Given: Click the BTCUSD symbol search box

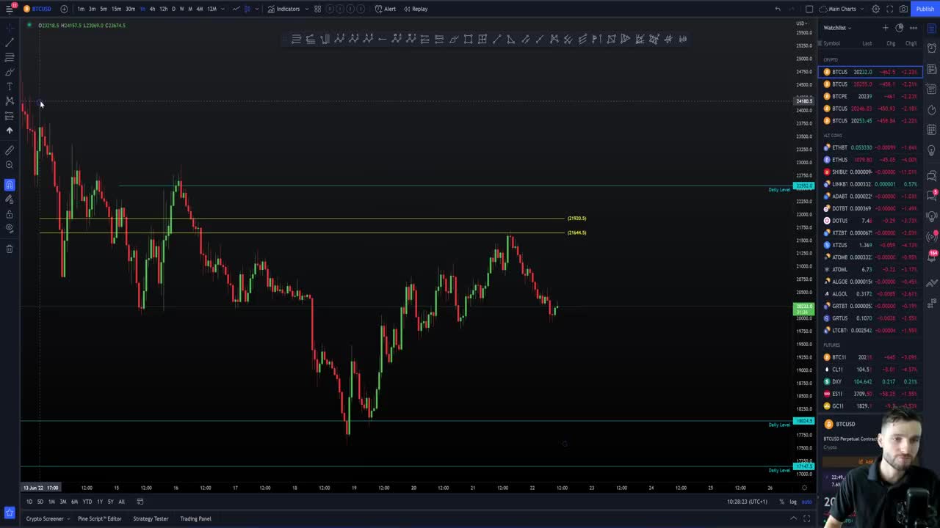Looking at the screenshot, I should pos(38,9).
